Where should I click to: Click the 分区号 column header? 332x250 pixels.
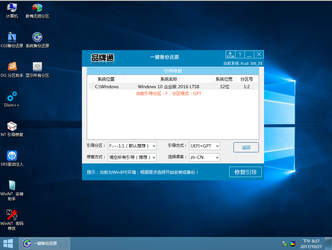point(247,79)
